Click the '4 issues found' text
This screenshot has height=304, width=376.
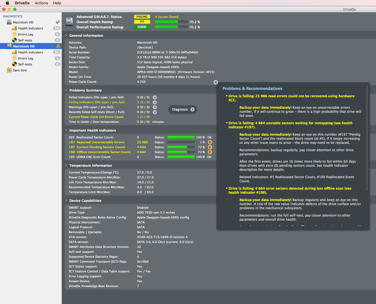(x=167, y=17)
